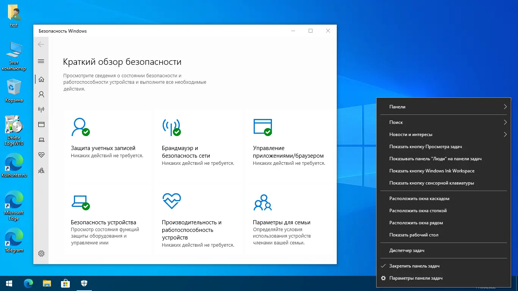Go back using the arrow in Windows Security

coord(41,44)
